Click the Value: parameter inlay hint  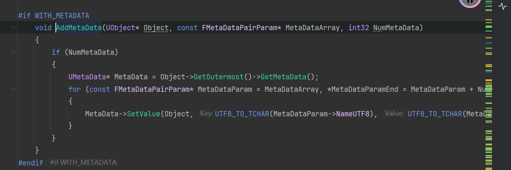(394, 113)
